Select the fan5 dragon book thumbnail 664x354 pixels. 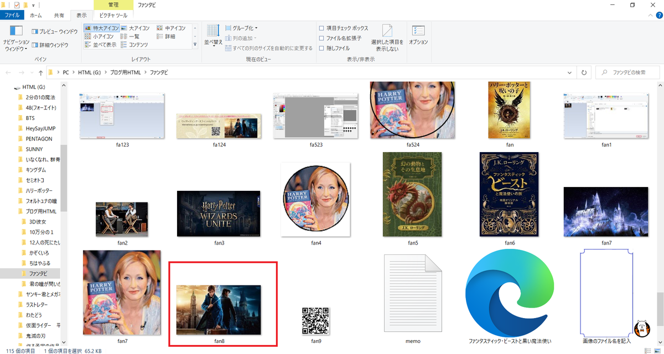click(x=412, y=195)
